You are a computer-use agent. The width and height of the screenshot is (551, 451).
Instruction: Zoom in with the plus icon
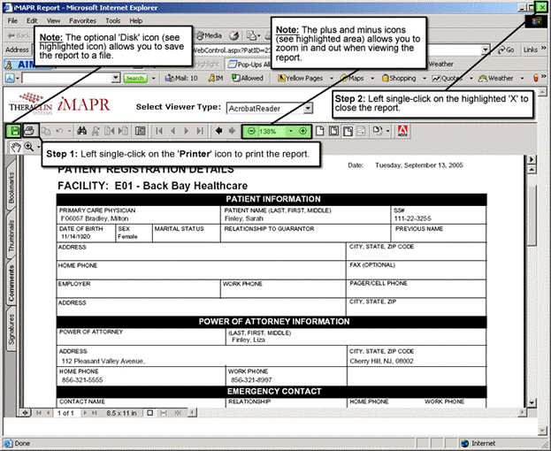point(303,131)
